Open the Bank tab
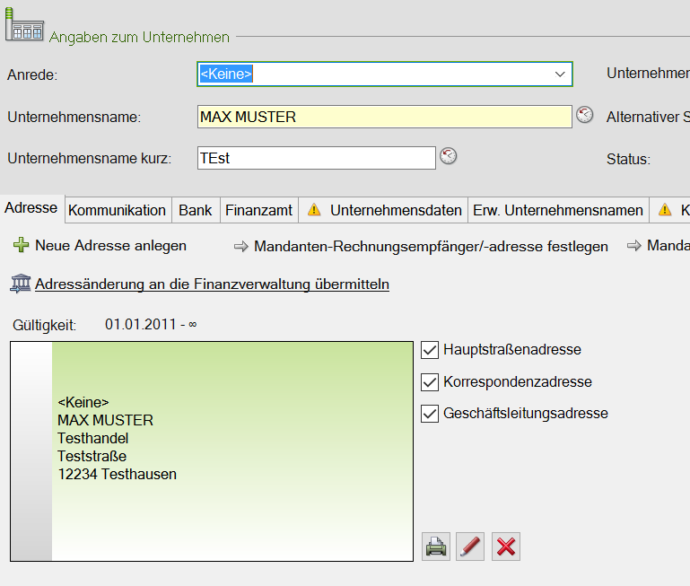The image size is (690, 586). (x=195, y=210)
